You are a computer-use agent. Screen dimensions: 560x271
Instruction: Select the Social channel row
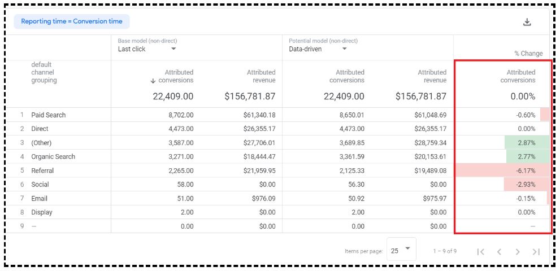coord(40,185)
